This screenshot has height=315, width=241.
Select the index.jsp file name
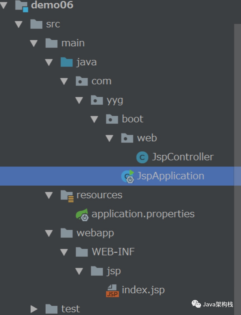(x=143, y=290)
